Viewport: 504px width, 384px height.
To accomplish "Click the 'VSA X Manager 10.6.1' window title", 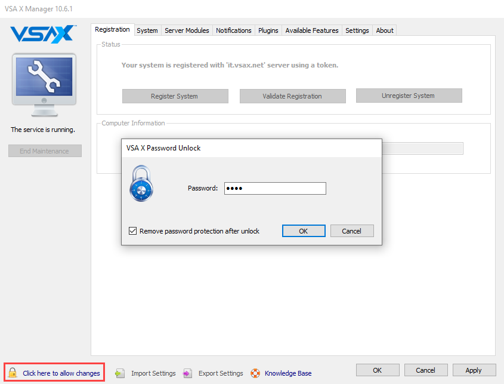I will pyautogui.click(x=39, y=9).
